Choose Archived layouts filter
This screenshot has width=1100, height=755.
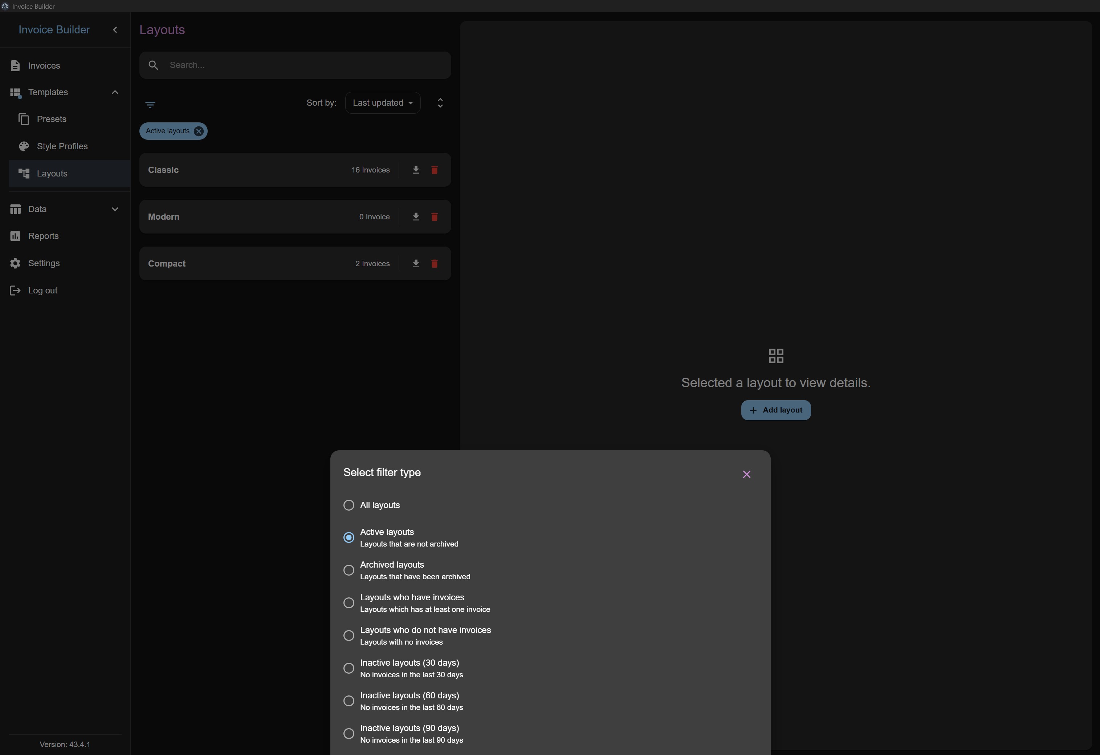(x=349, y=571)
